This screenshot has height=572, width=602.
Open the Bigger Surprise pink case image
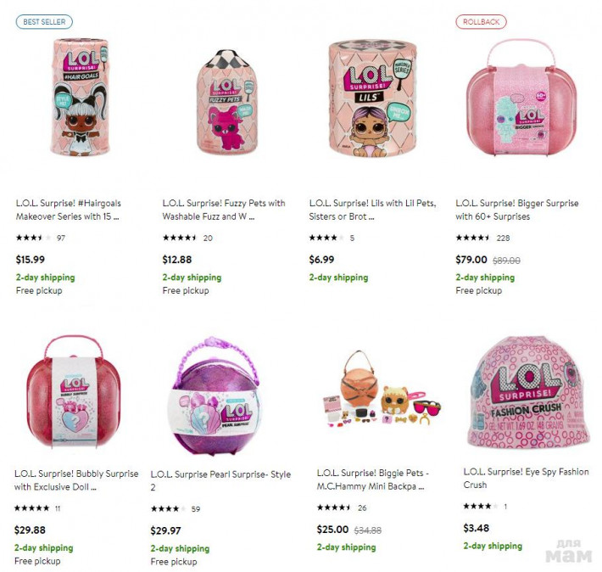click(x=521, y=98)
